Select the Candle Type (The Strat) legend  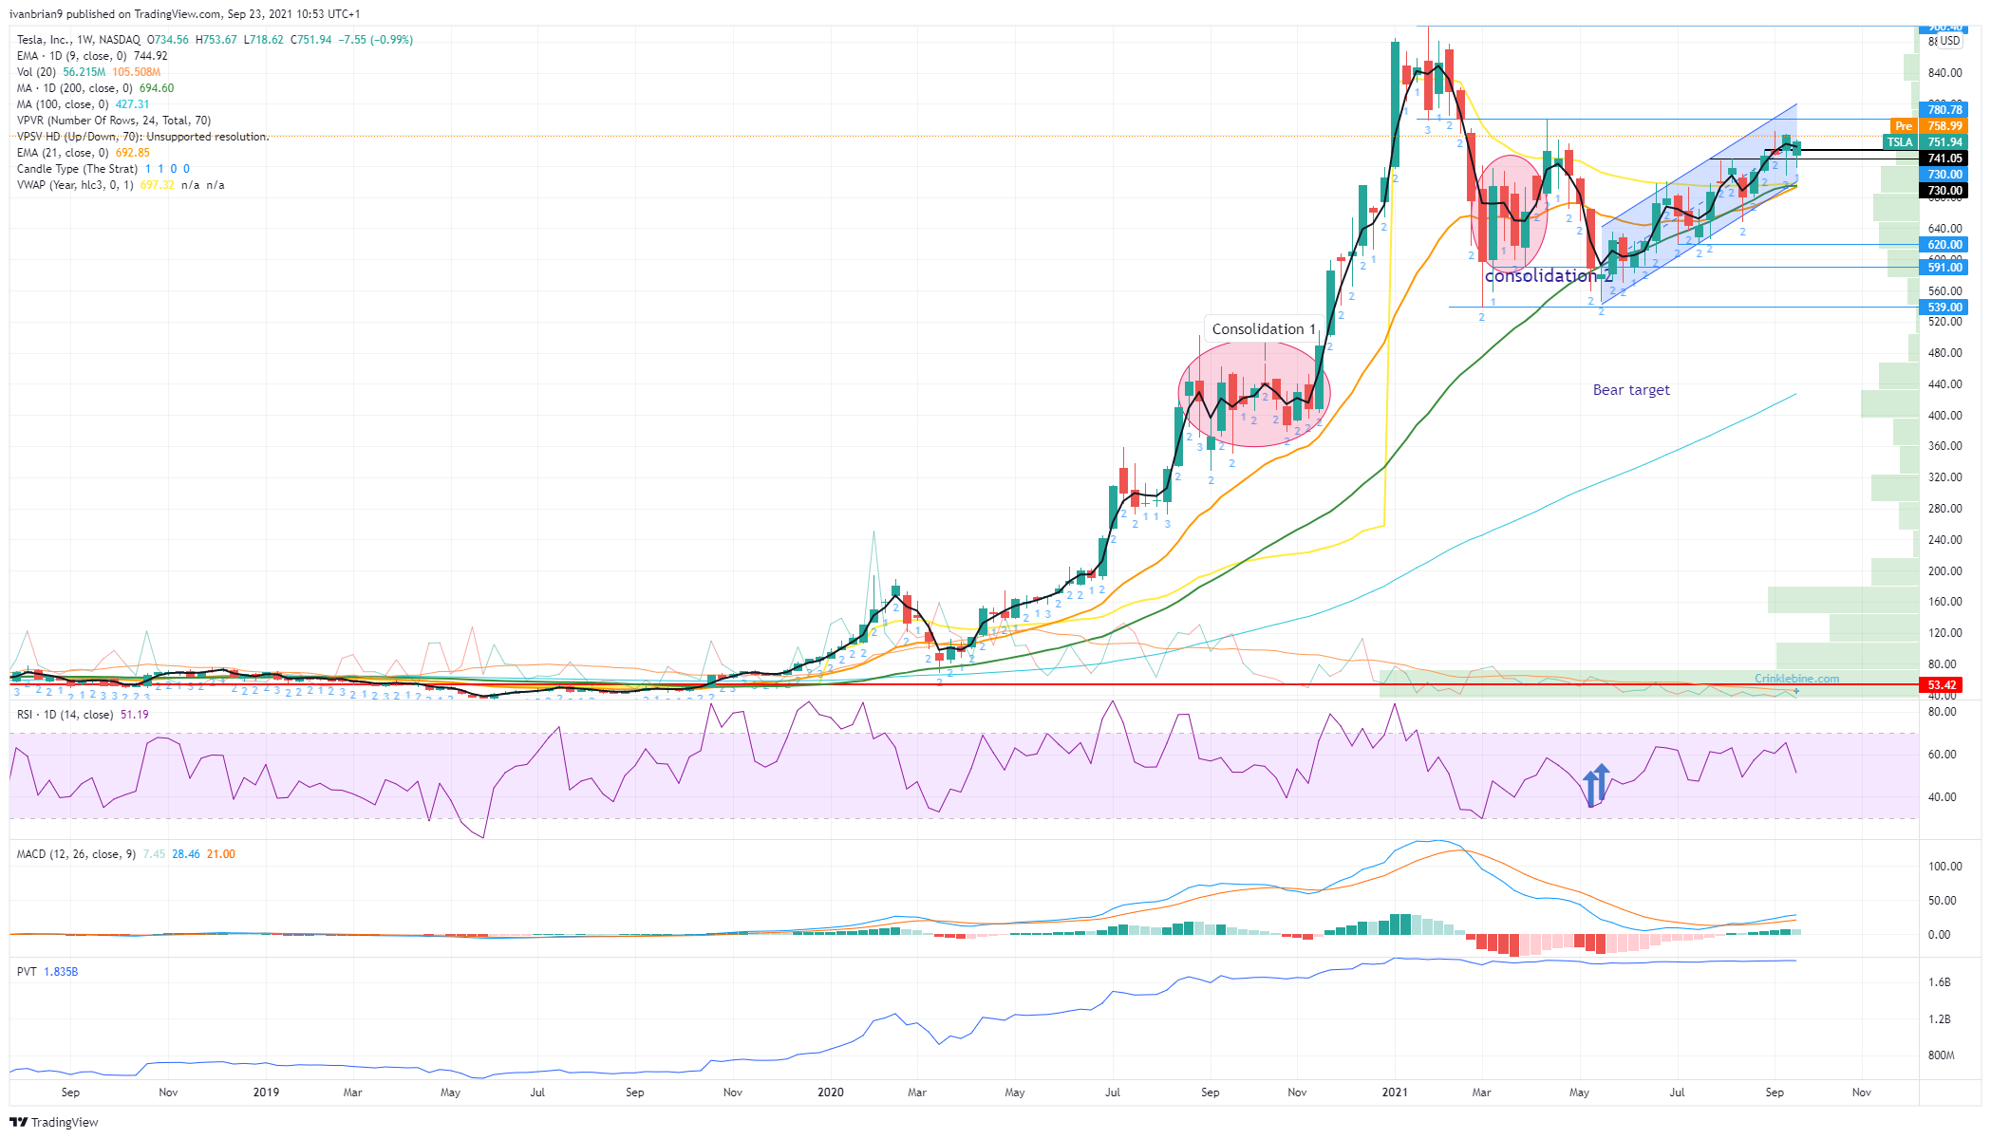[x=103, y=169]
